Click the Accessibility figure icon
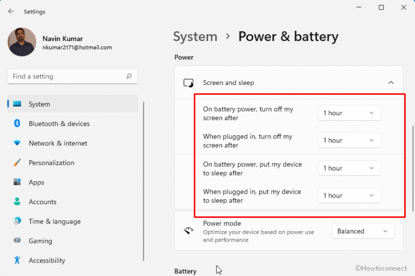The height and width of the screenshot is (276, 415). coord(17,260)
